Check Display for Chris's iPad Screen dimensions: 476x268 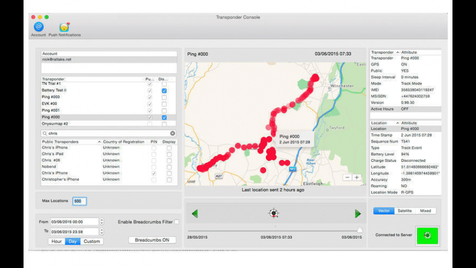(x=169, y=154)
